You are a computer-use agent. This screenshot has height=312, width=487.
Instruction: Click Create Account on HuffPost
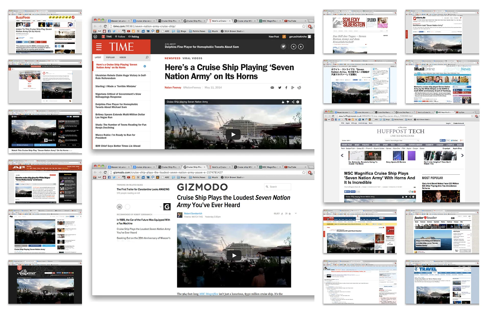[x=458, y=123]
